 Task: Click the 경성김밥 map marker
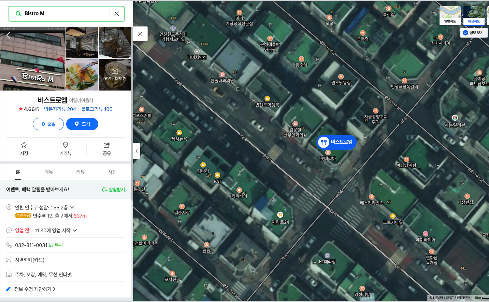pos(362,289)
